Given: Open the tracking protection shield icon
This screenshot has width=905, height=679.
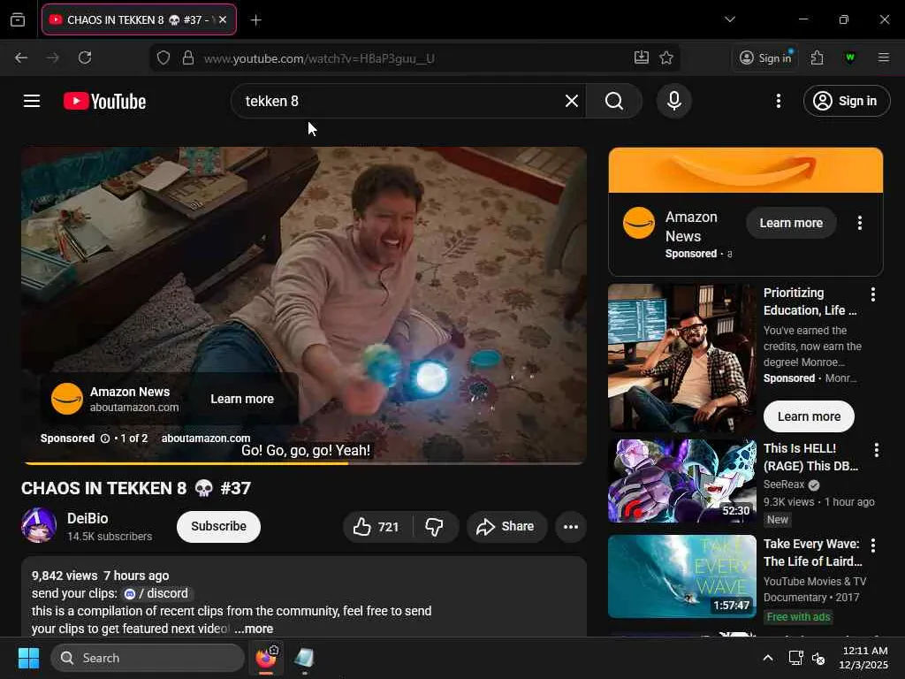Looking at the screenshot, I should click(x=164, y=57).
